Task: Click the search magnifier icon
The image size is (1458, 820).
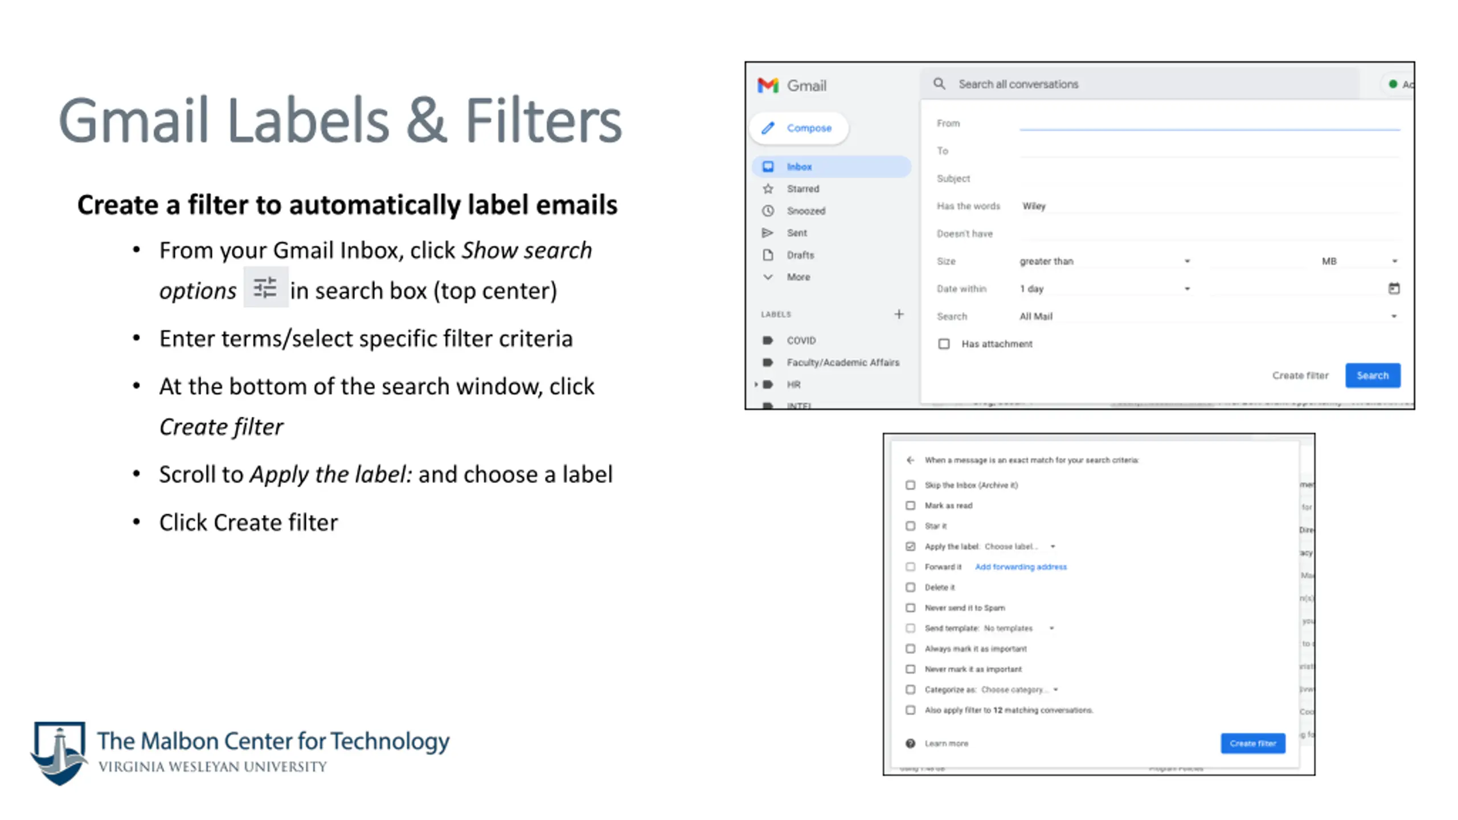Action: [x=939, y=84]
